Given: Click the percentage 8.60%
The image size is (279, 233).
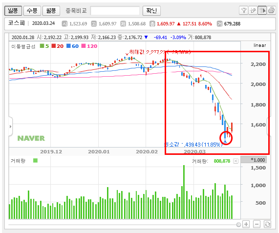Looking at the screenshot, I should 205,23.
